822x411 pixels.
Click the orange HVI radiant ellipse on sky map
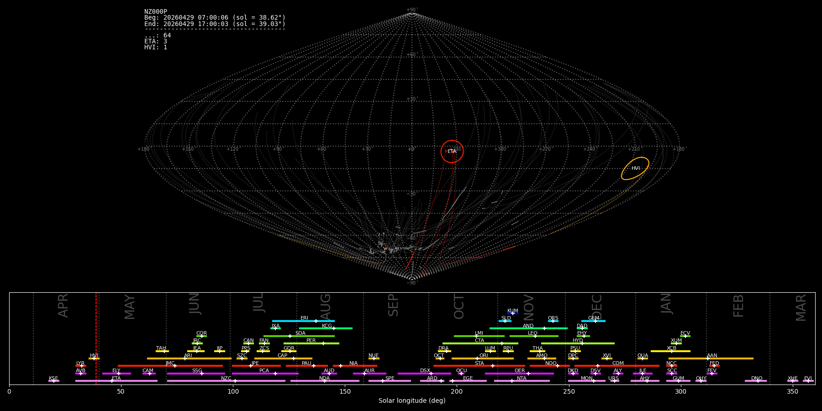coord(635,169)
